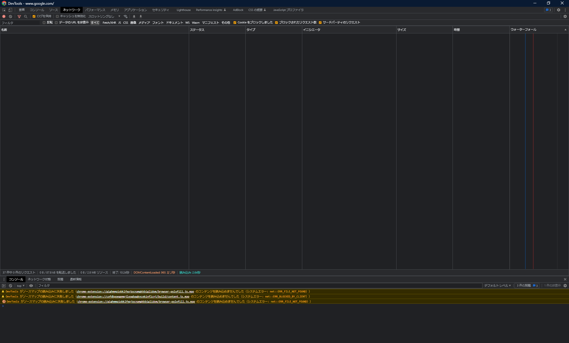Clear the network log
The height and width of the screenshot is (343, 569).
pos(10,17)
